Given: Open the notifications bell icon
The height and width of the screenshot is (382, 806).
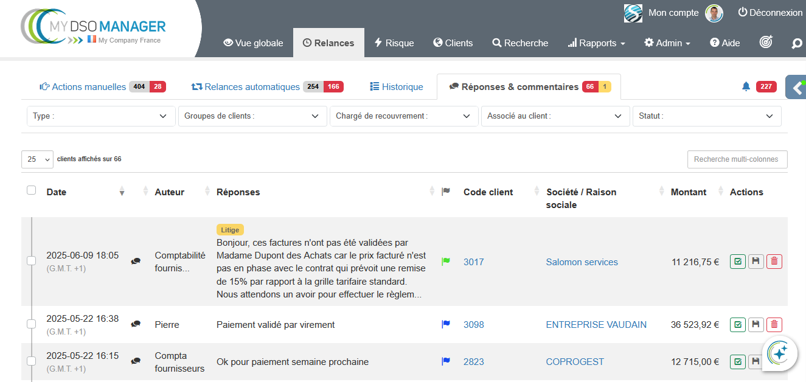Looking at the screenshot, I should (x=746, y=87).
